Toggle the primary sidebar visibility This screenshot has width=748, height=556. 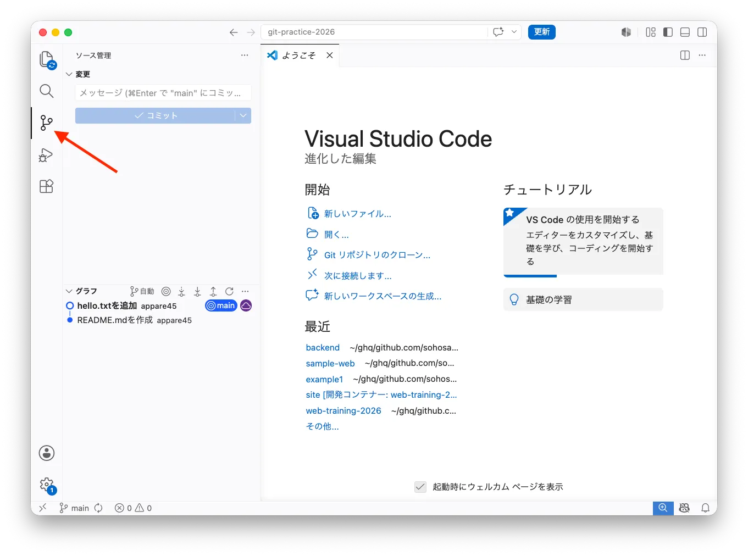[668, 32]
